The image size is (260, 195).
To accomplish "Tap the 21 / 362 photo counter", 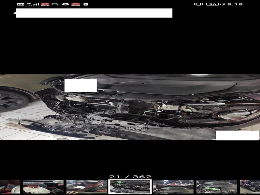I will click(x=130, y=177).
